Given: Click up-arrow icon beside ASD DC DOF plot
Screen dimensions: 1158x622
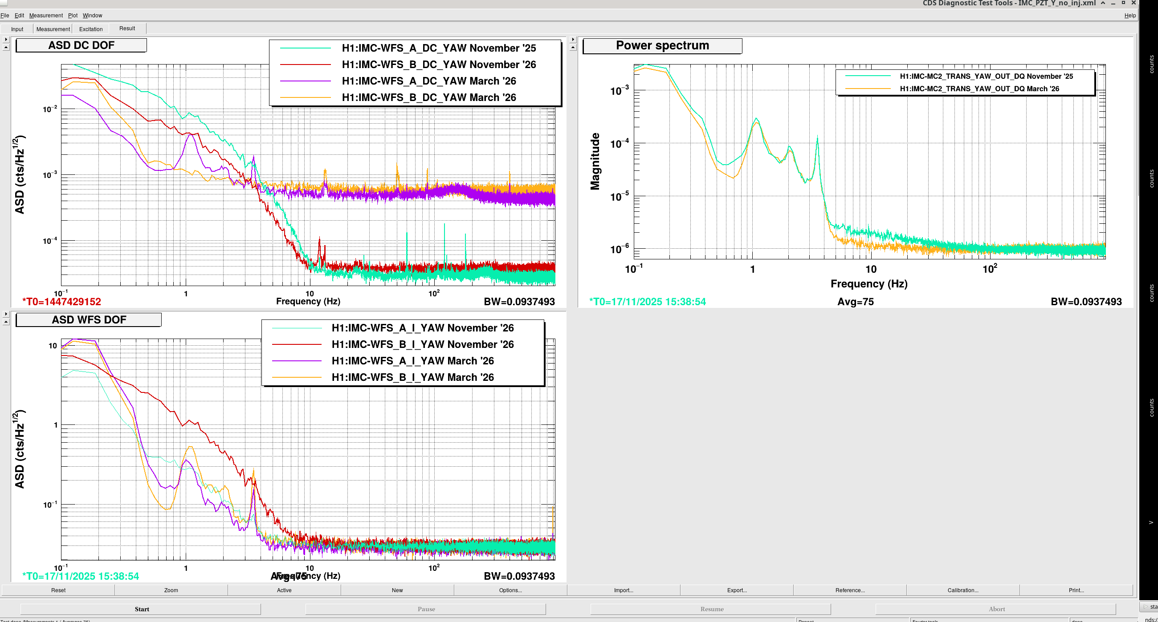Looking at the screenshot, I should [6, 47].
